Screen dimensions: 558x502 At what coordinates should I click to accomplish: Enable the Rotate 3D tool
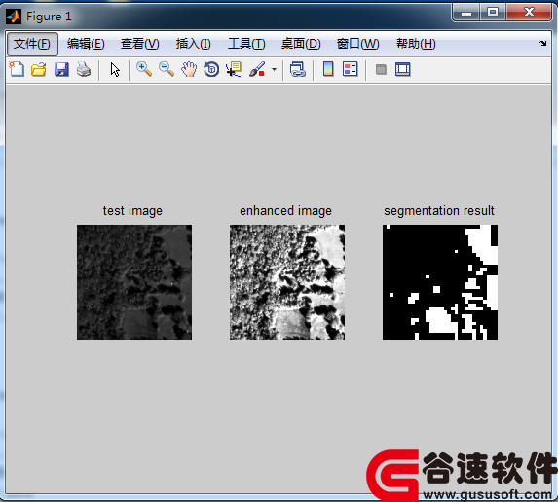(211, 69)
